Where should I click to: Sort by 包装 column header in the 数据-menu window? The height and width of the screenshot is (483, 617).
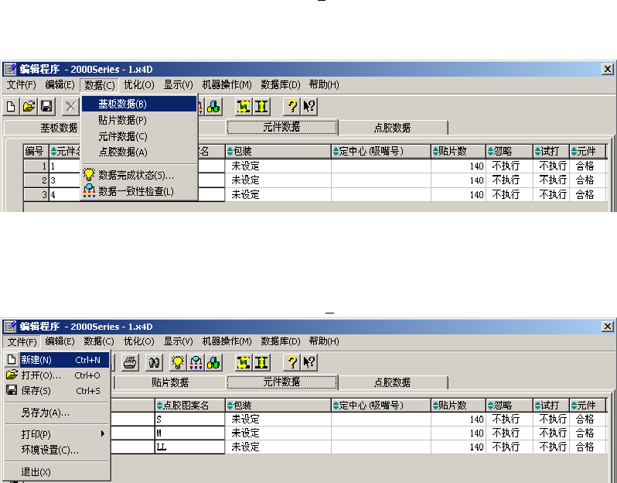[278, 151]
